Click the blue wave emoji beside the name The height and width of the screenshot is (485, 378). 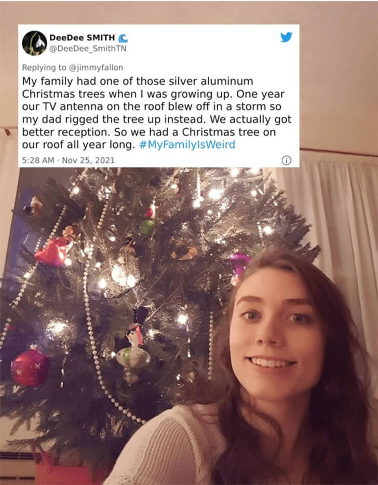[x=123, y=38]
